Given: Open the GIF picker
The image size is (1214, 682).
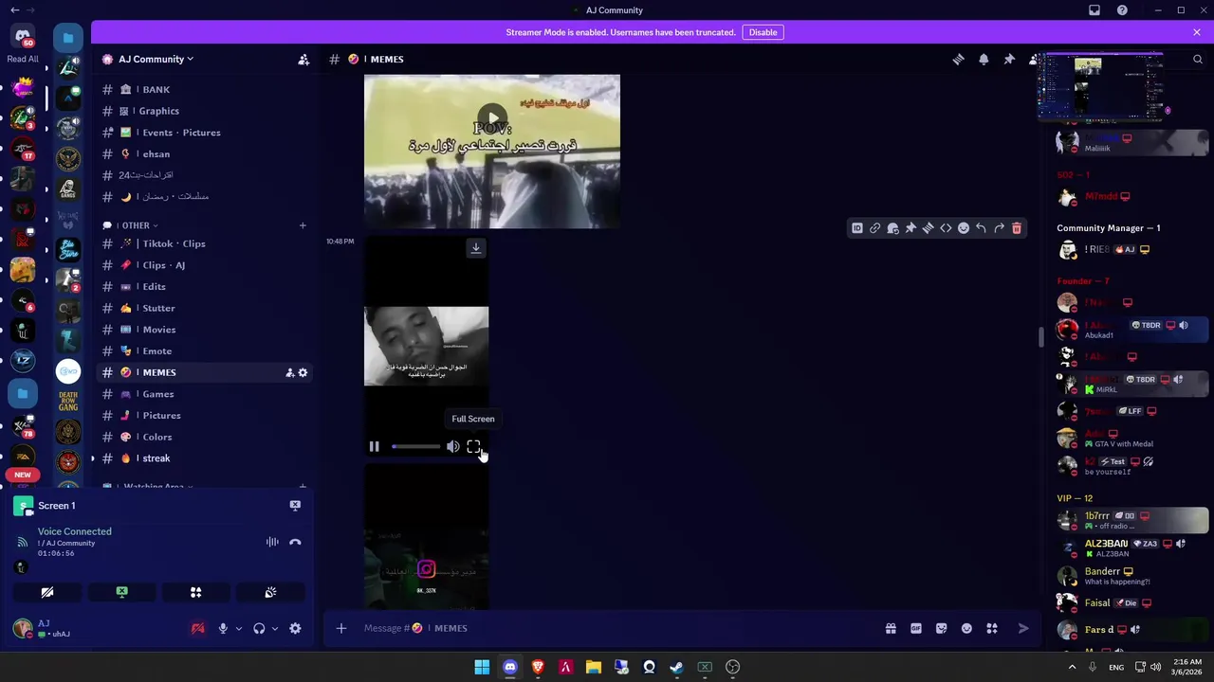Looking at the screenshot, I should 916,628.
